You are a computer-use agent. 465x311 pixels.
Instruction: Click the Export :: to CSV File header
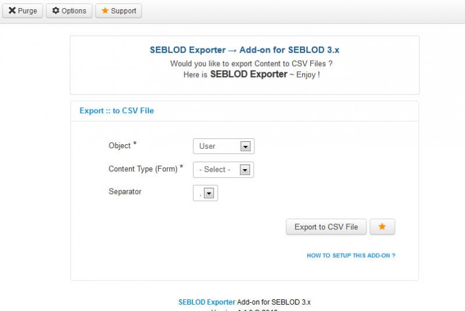tap(117, 111)
